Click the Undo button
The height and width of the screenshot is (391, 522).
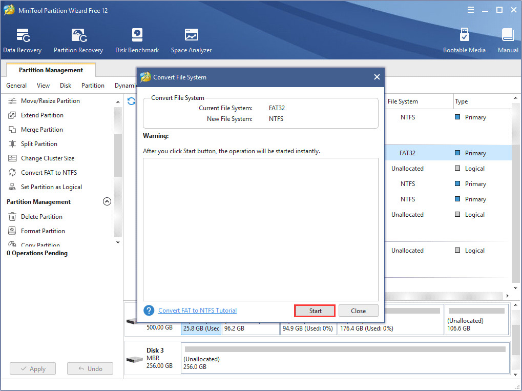90,368
